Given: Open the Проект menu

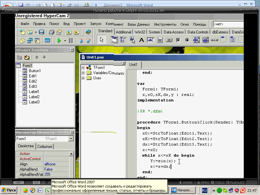Looking at the screenshot, I should click(x=80, y=24).
